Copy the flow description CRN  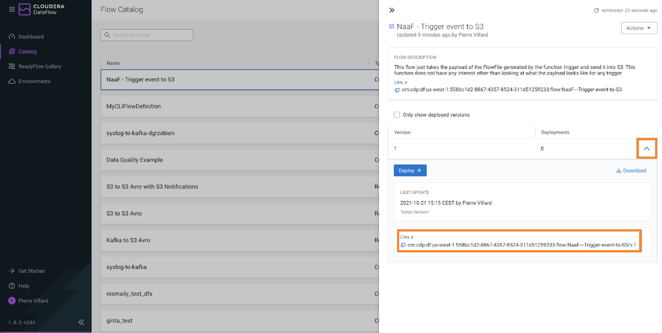[397, 90]
